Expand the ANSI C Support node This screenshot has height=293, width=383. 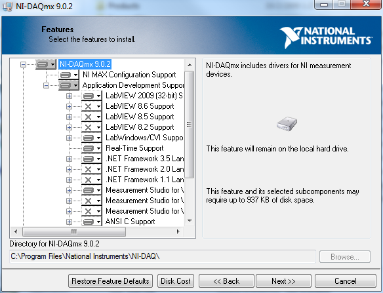point(69,222)
